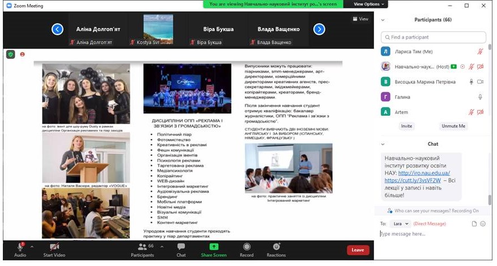Start recording with the Record icon
Viewport: 497px width, 266px height.
coord(247,247)
